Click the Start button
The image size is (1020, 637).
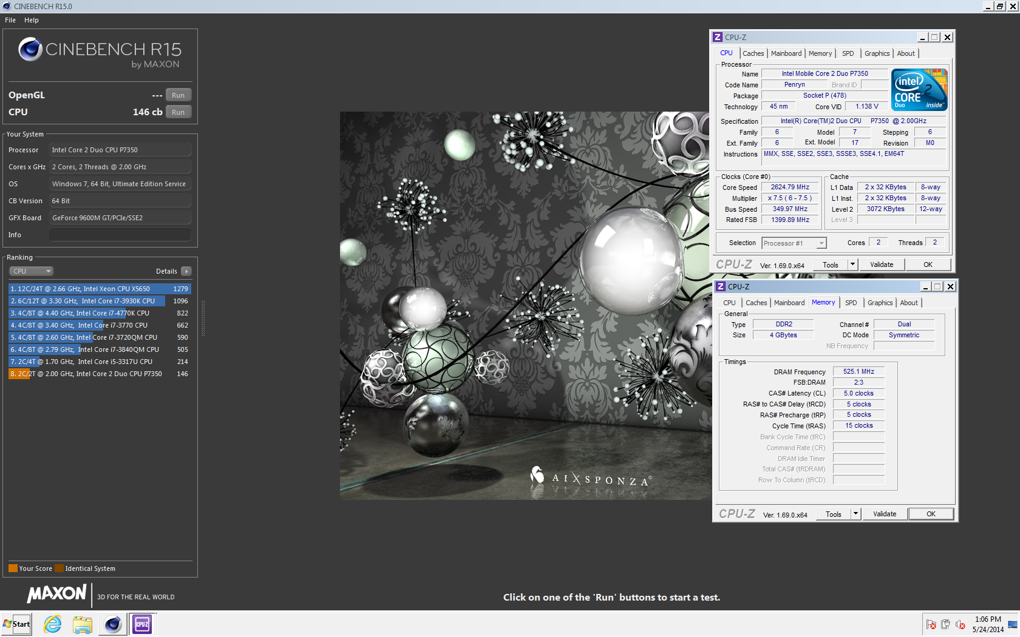pyautogui.click(x=16, y=624)
